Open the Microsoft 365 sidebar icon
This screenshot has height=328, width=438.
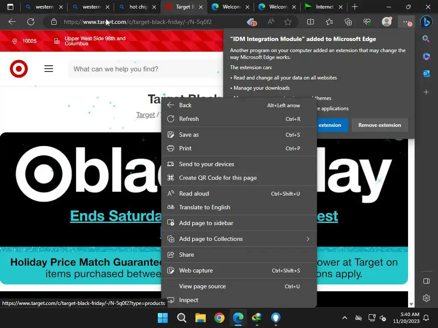426,56
